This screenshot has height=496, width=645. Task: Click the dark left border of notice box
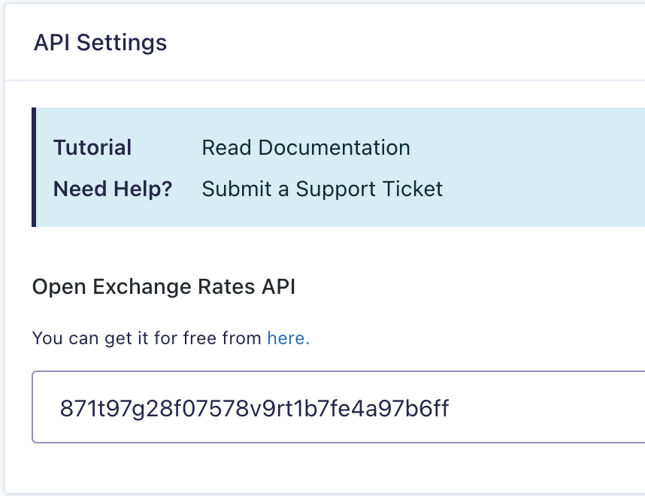coord(34,167)
